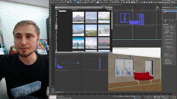Open the named selection sets dropdown
This screenshot has width=177, height=99.
116,2
